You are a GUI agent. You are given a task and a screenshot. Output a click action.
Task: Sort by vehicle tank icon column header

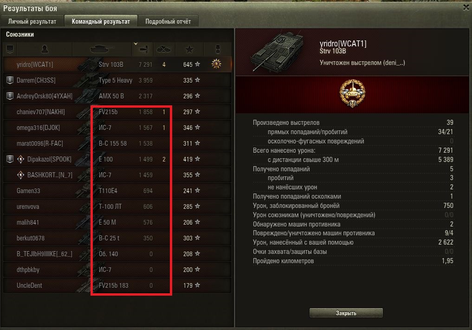(102, 49)
